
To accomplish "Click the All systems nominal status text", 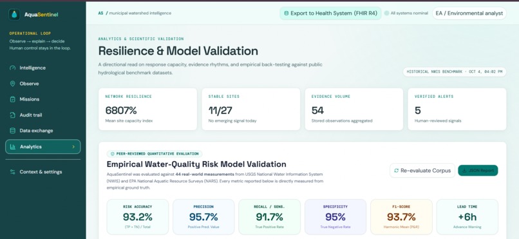I will click(409, 14).
